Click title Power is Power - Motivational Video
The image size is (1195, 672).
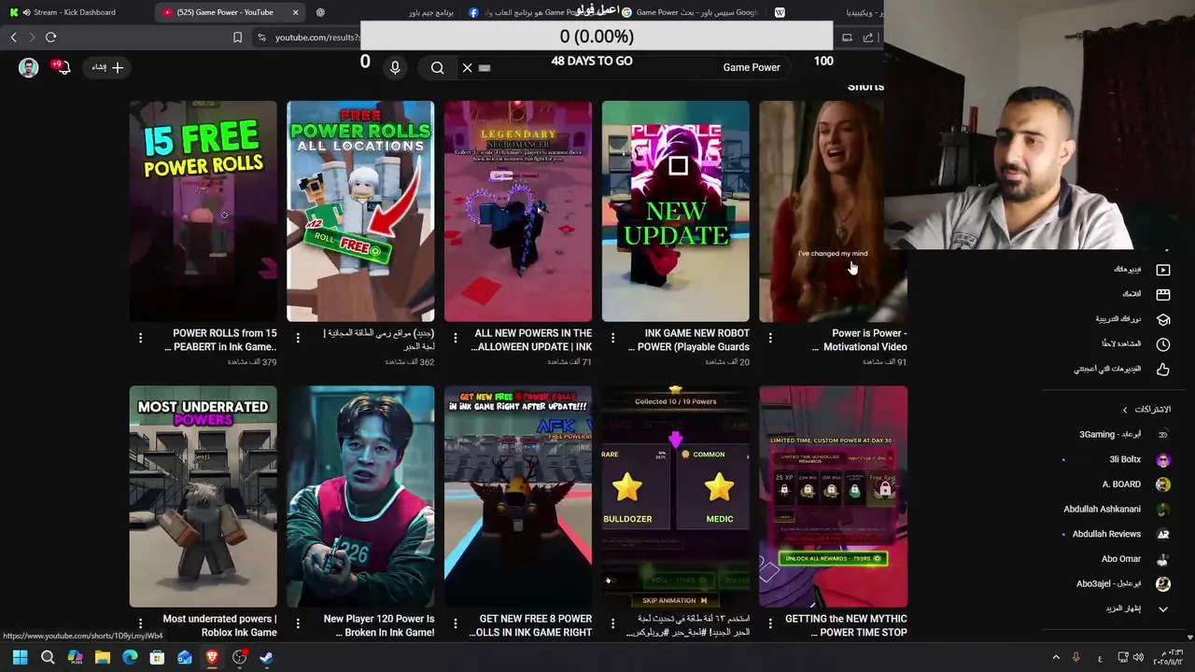pyautogui.click(x=860, y=340)
